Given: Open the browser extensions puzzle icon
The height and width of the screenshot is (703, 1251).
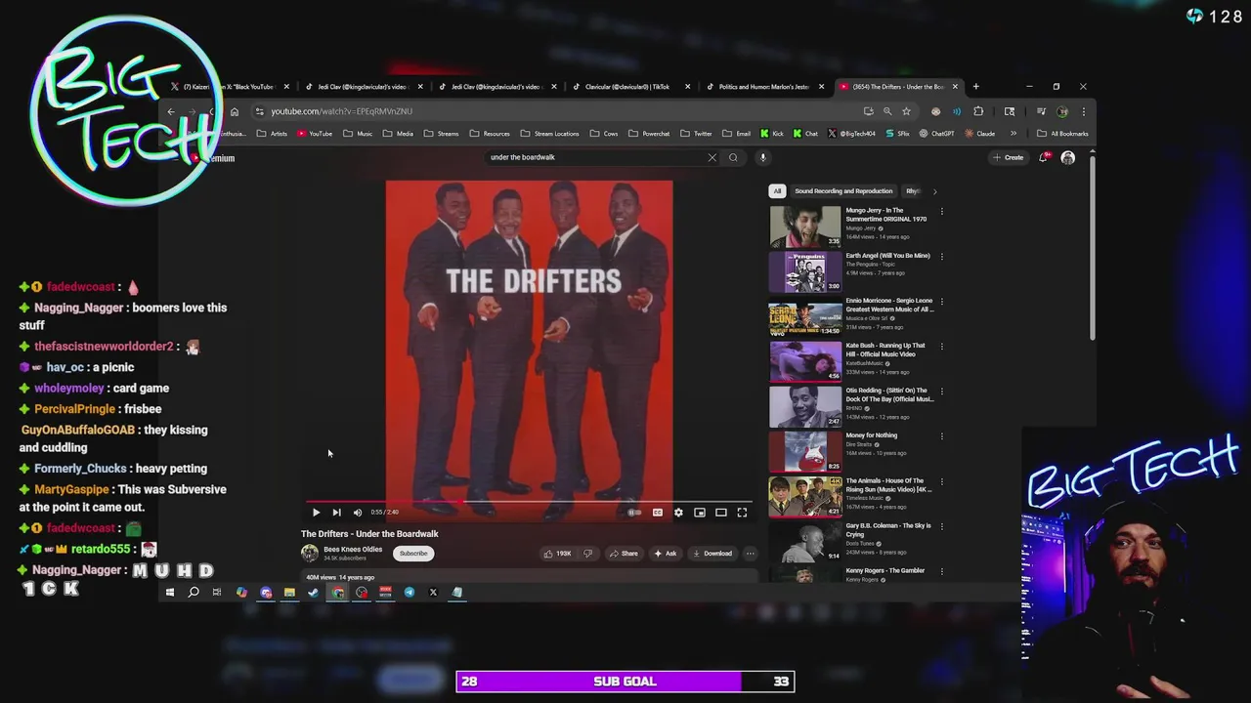Looking at the screenshot, I should click(x=978, y=111).
